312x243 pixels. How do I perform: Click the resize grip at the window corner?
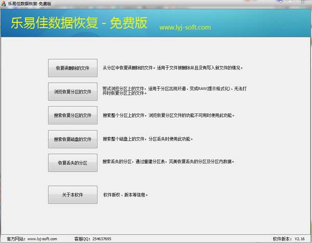coord(309,240)
